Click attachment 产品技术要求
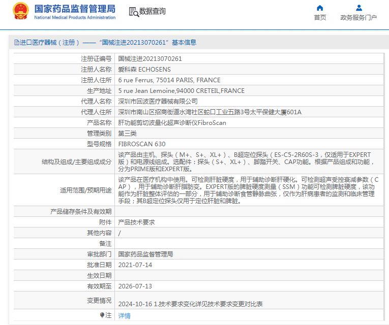This screenshot has height=325, width=389. pos(136,222)
